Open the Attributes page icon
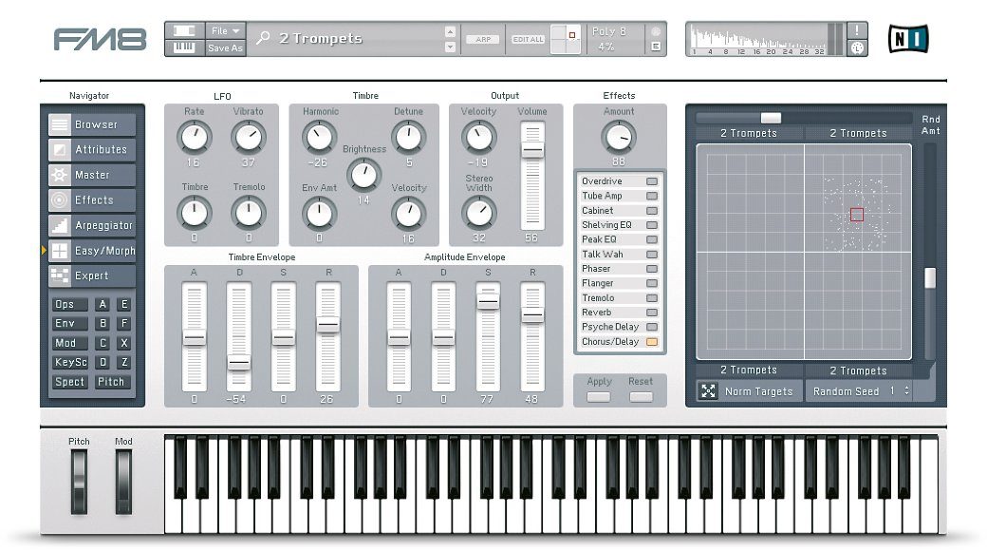The height and width of the screenshot is (550, 987). point(60,150)
